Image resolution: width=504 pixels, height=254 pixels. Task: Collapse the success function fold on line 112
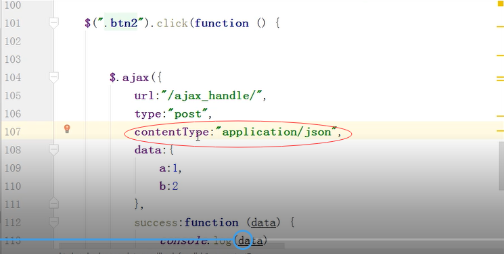click(x=53, y=222)
